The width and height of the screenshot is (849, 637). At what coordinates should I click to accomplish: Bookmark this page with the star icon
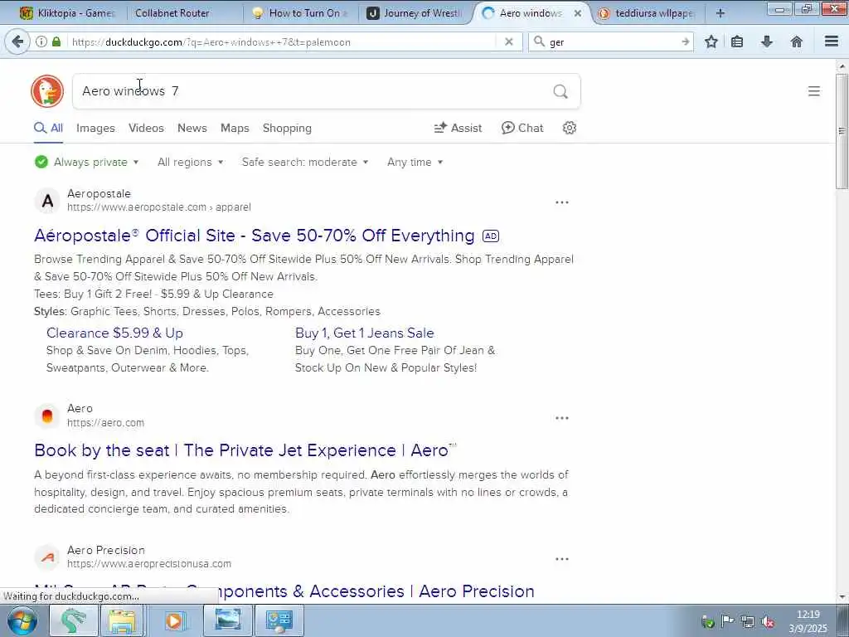(x=711, y=41)
